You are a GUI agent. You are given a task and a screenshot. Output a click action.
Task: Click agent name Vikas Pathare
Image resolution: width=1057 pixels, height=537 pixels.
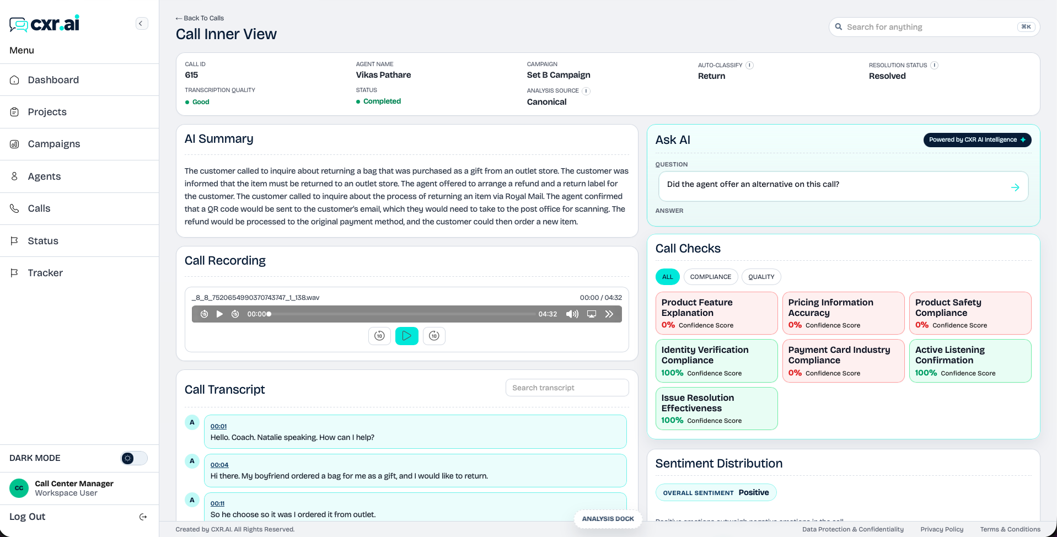click(383, 75)
